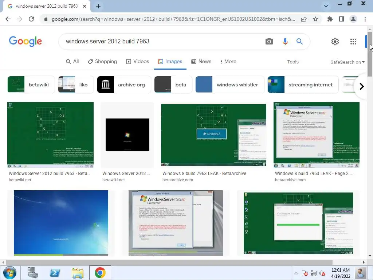Screen dimensions: 373x280
Task: Open the Chrome side panel
Action: click(342, 19)
